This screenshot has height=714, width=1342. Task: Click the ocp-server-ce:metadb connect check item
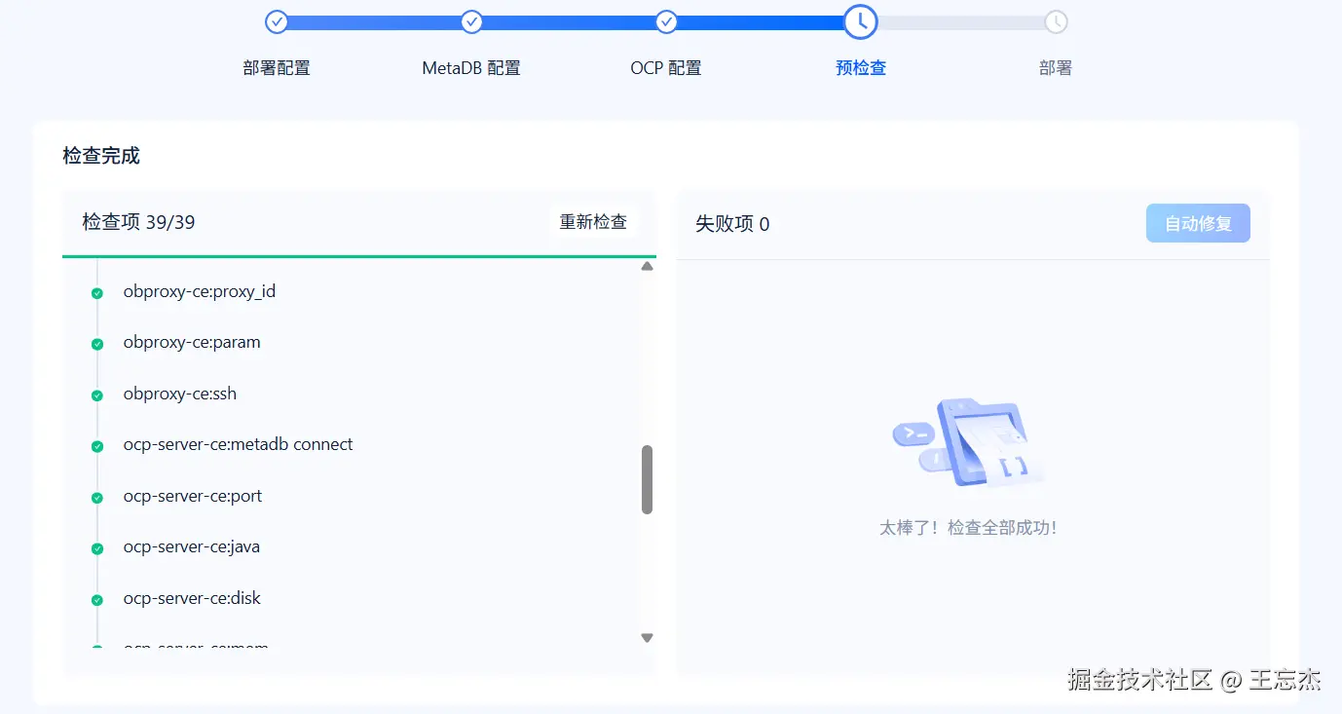[x=239, y=444]
